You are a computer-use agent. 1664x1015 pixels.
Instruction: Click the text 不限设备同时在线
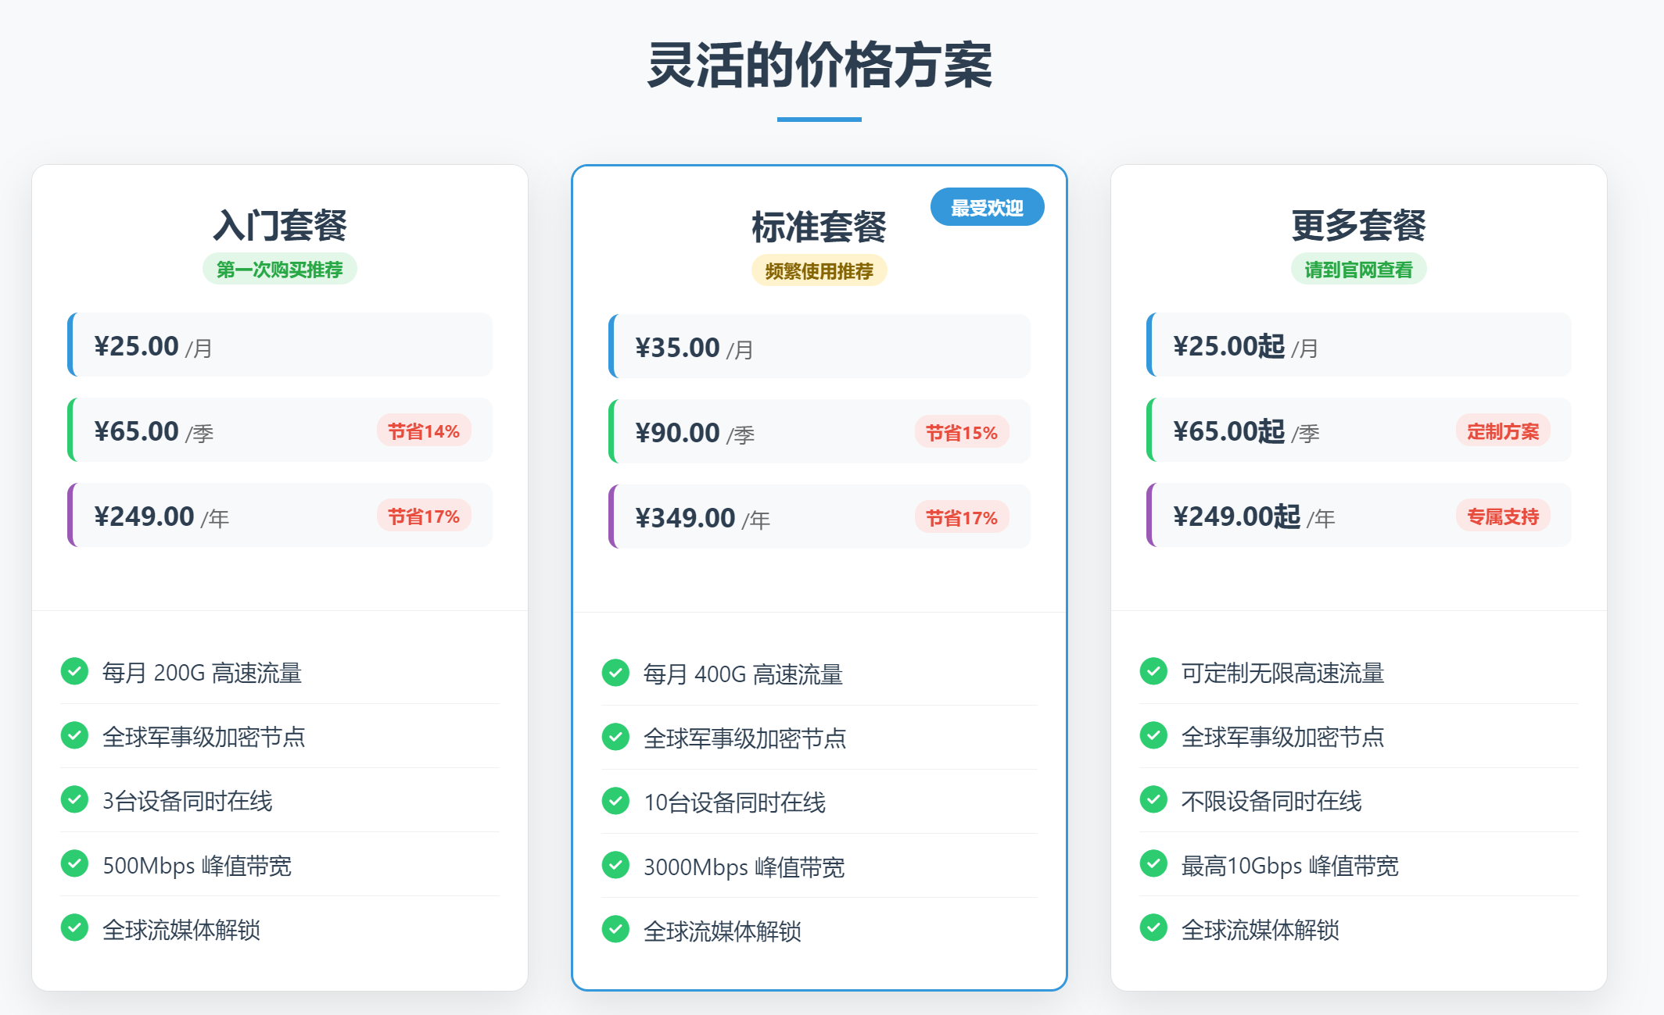pyautogui.click(x=1271, y=800)
